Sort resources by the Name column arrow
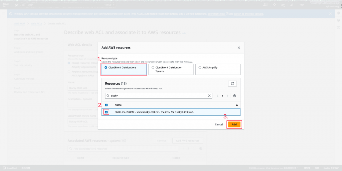Image resolution: width=342 pixels, height=171 pixels. 237,105
